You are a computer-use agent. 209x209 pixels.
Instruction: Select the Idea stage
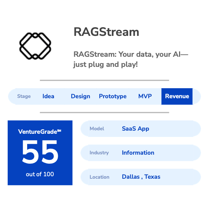[x=48, y=96]
